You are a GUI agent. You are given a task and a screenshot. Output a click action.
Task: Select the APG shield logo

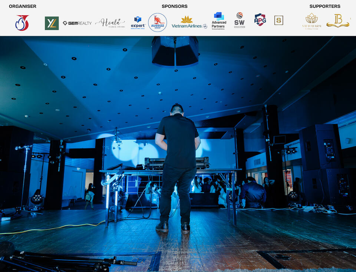click(260, 20)
